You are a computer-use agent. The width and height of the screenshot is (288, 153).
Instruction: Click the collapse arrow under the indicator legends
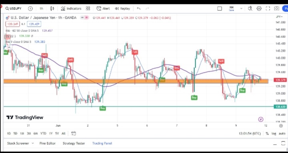pos(9,47)
